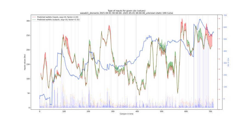The width and height of the screenshot is (247, 123).
Task: Click left y-axis tick label '0'
Action: click(29, 108)
